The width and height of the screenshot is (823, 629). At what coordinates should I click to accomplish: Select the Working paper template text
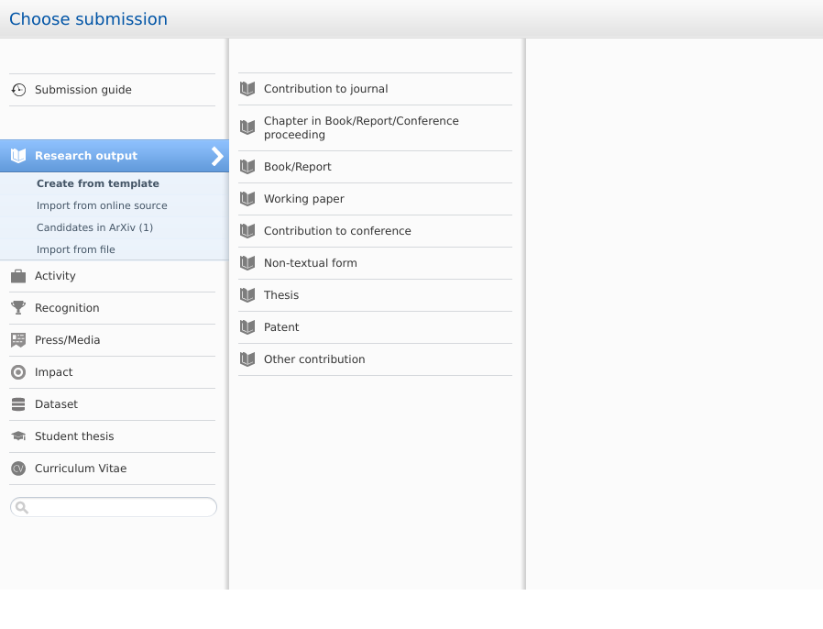click(304, 199)
